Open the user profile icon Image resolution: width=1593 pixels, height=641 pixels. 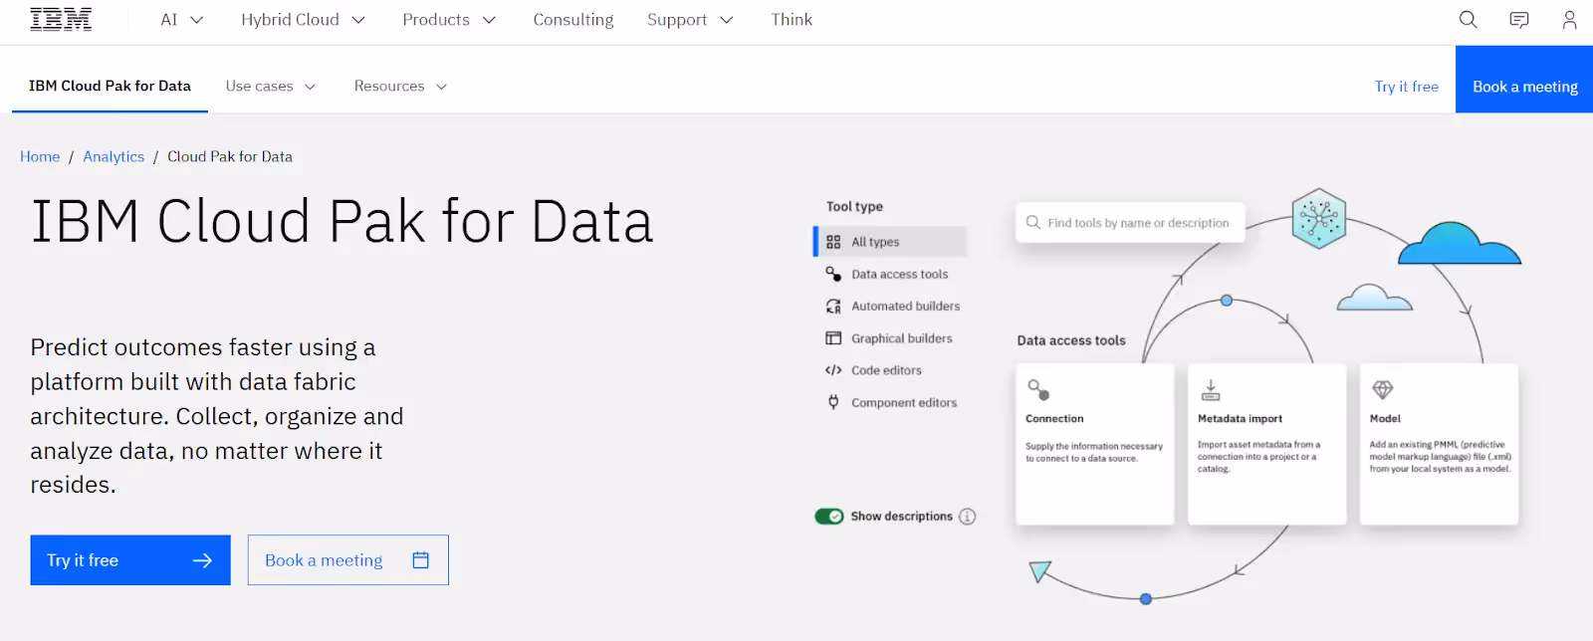coord(1569,20)
